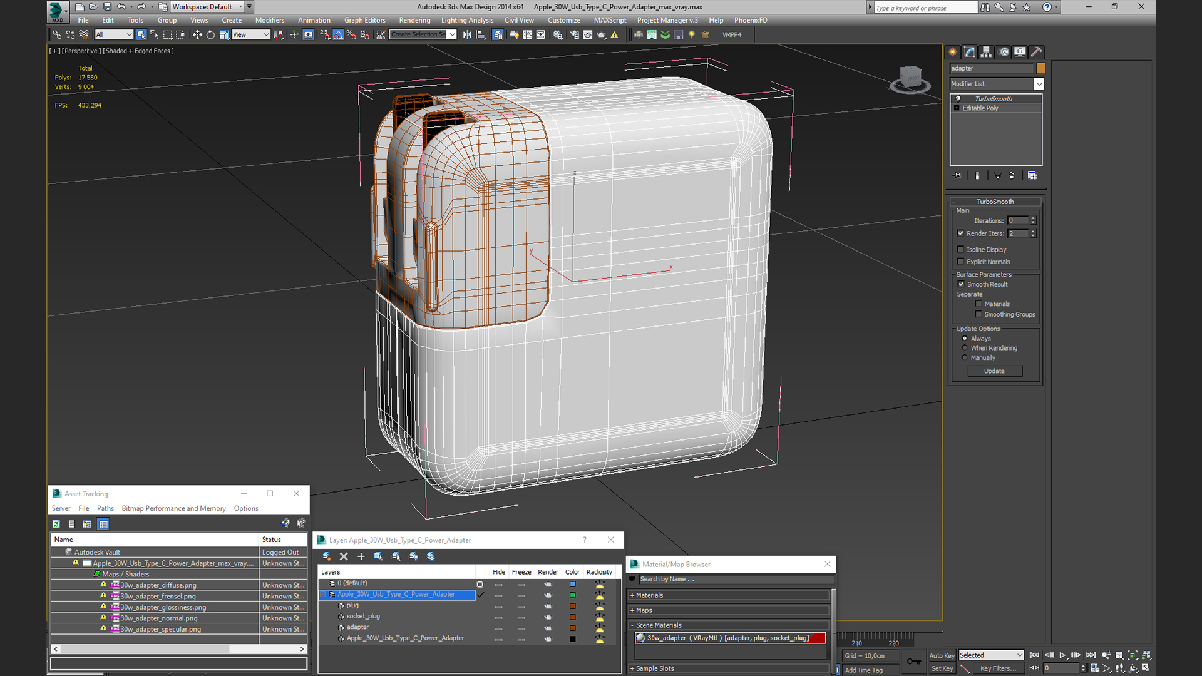
Task: Click the Auto Key button
Action: (x=942, y=655)
